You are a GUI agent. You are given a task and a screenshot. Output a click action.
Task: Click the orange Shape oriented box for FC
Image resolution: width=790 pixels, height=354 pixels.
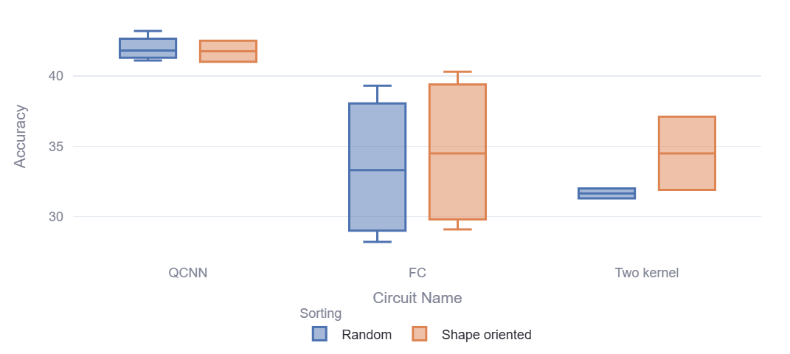coord(457,152)
